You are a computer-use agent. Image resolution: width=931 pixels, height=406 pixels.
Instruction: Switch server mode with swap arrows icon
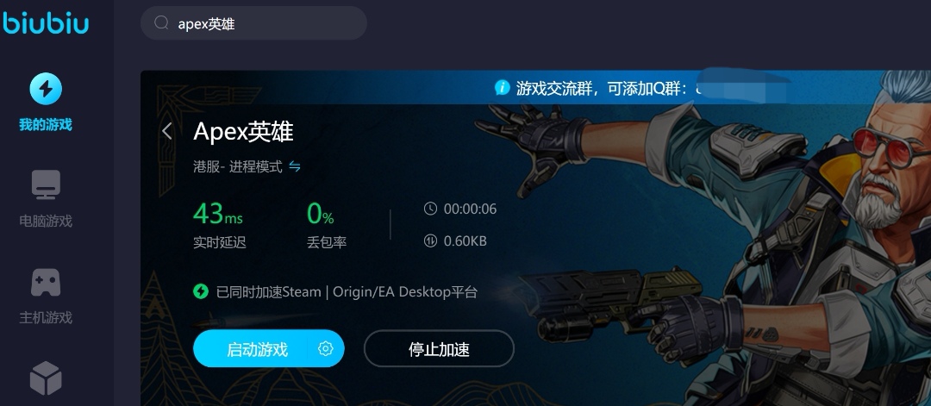[295, 166]
